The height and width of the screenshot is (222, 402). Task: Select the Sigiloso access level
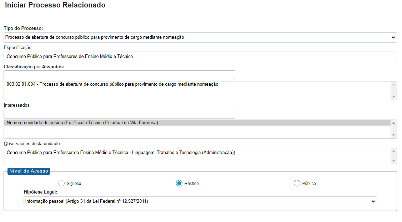(61, 183)
